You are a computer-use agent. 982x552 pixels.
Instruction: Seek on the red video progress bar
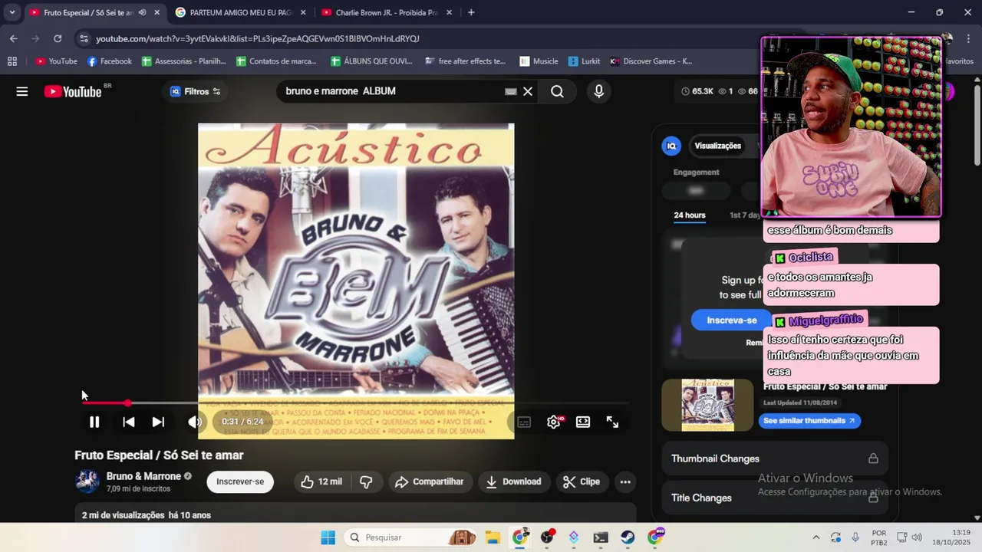click(x=356, y=402)
